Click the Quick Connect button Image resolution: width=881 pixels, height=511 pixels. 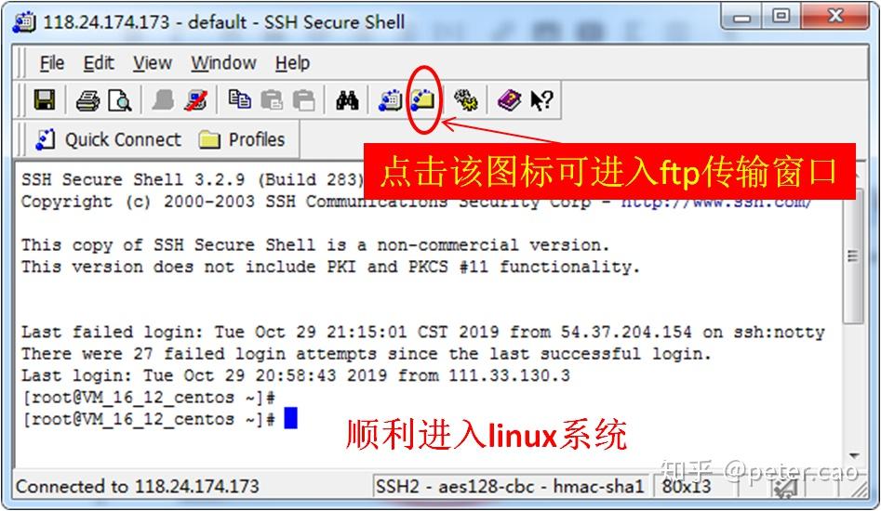[109, 139]
